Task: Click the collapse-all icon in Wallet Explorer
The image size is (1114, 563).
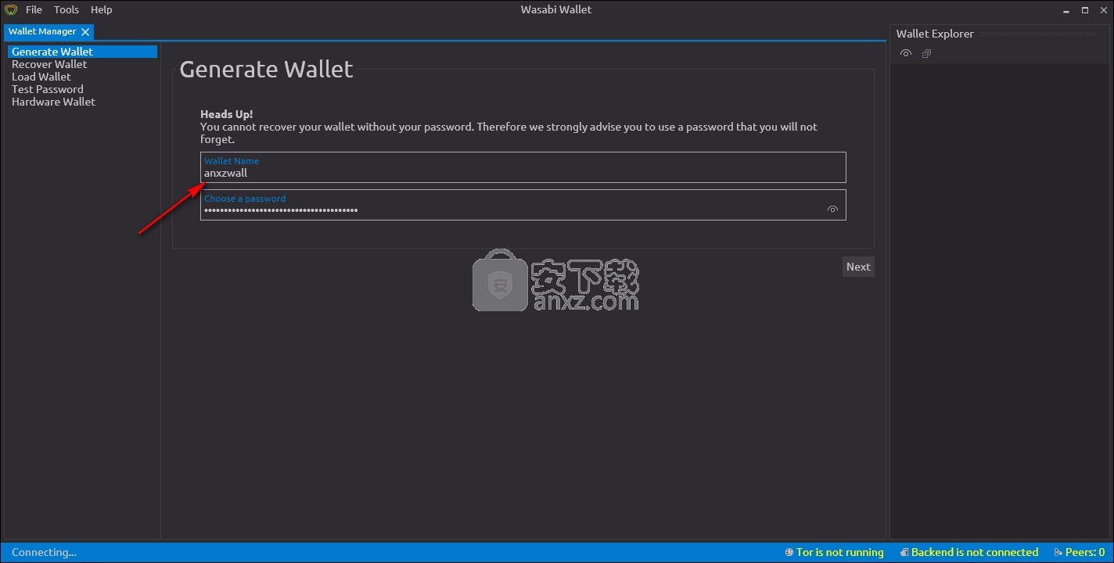Action: click(926, 53)
